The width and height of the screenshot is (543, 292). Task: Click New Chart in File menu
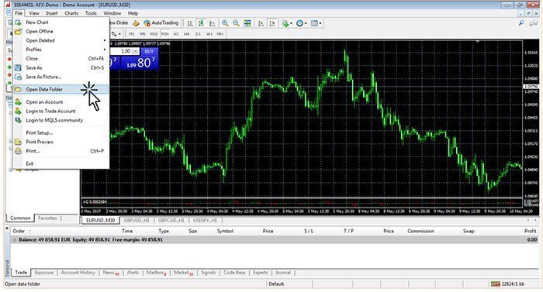pyautogui.click(x=61, y=22)
